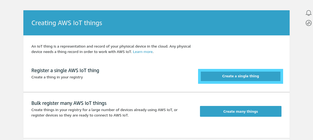Click the highlighted focus outline around Create a single thing
The image size is (313, 140).
pyautogui.click(x=240, y=70)
